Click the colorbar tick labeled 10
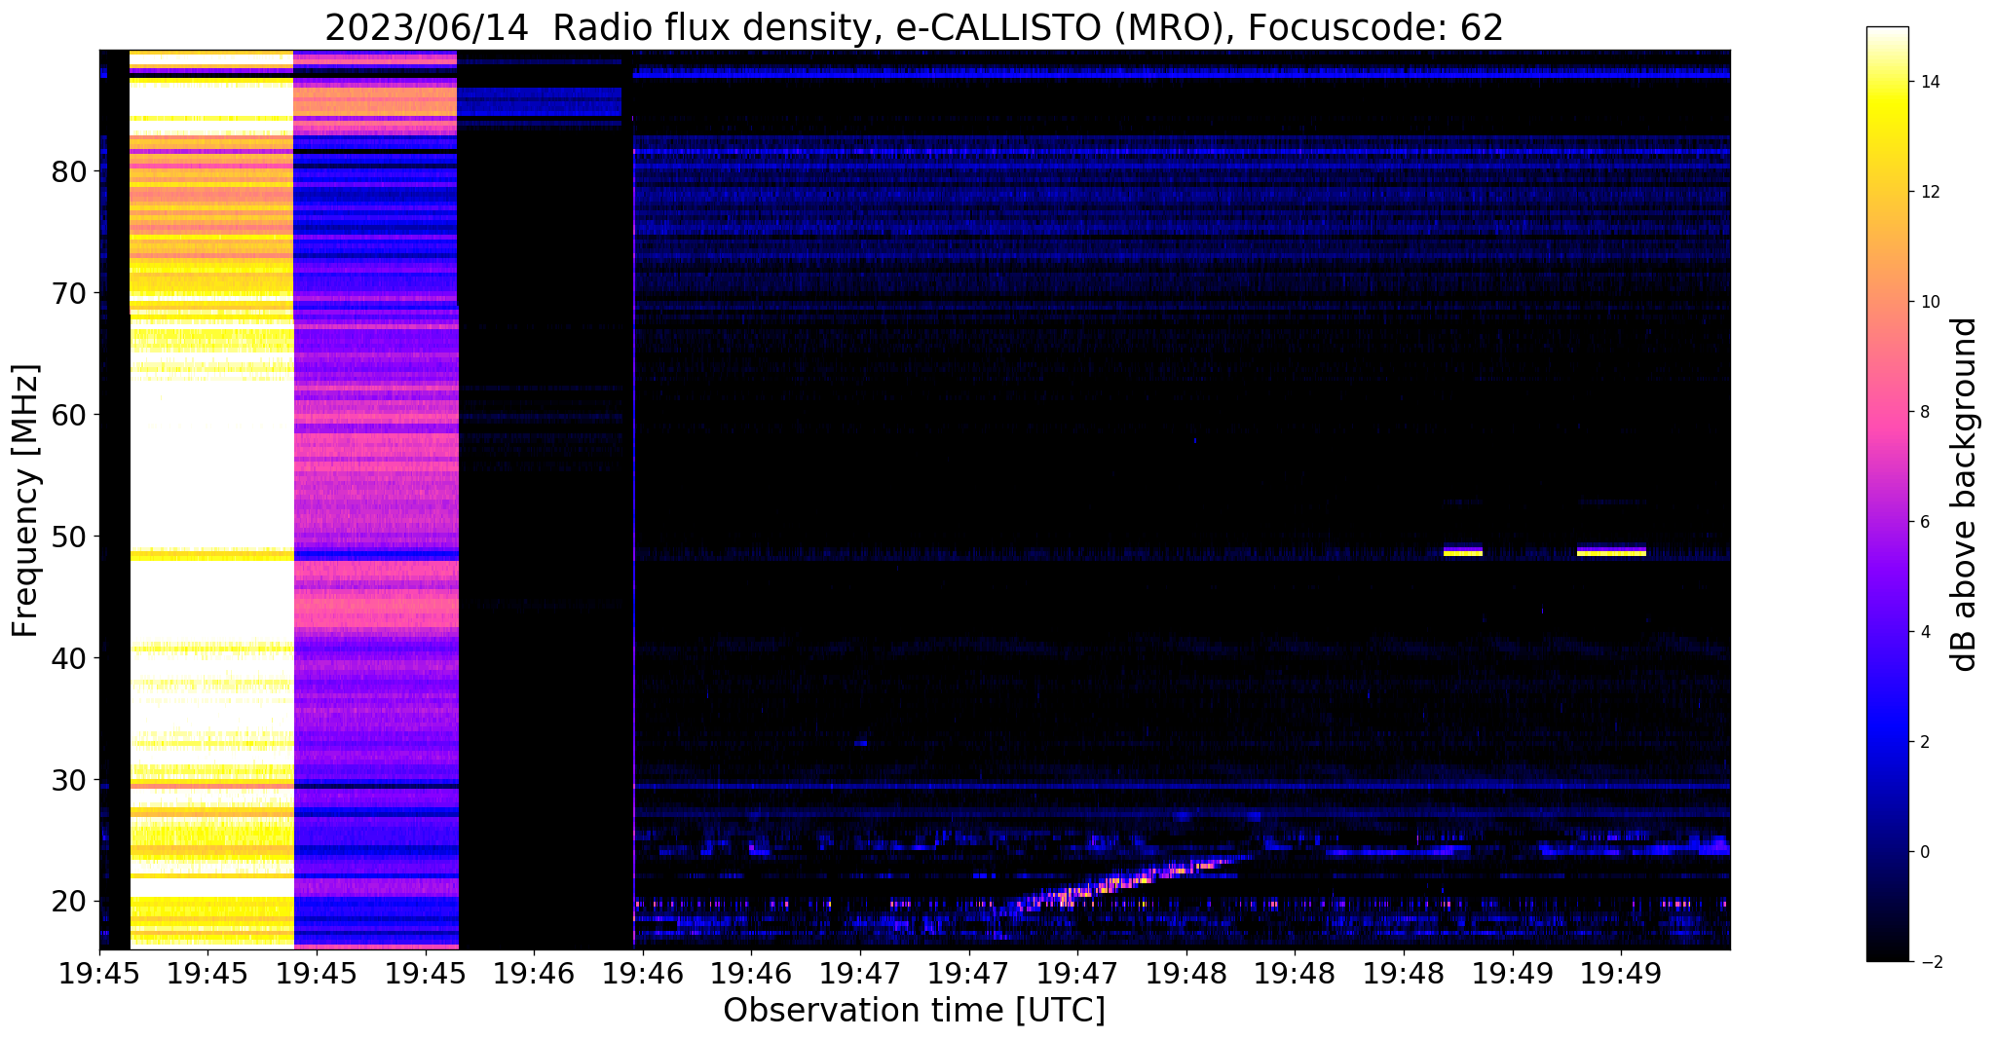 coord(1929,302)
